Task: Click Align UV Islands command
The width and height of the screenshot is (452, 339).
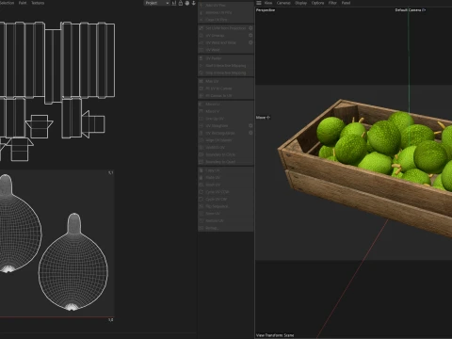Action: point(226,140)
